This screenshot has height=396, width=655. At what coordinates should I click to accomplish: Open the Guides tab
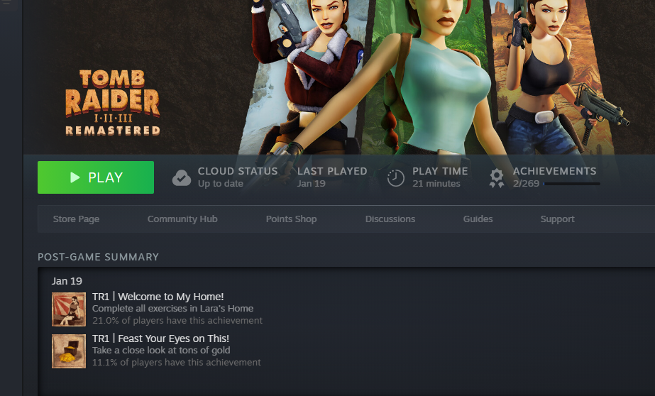click(478, 219)
